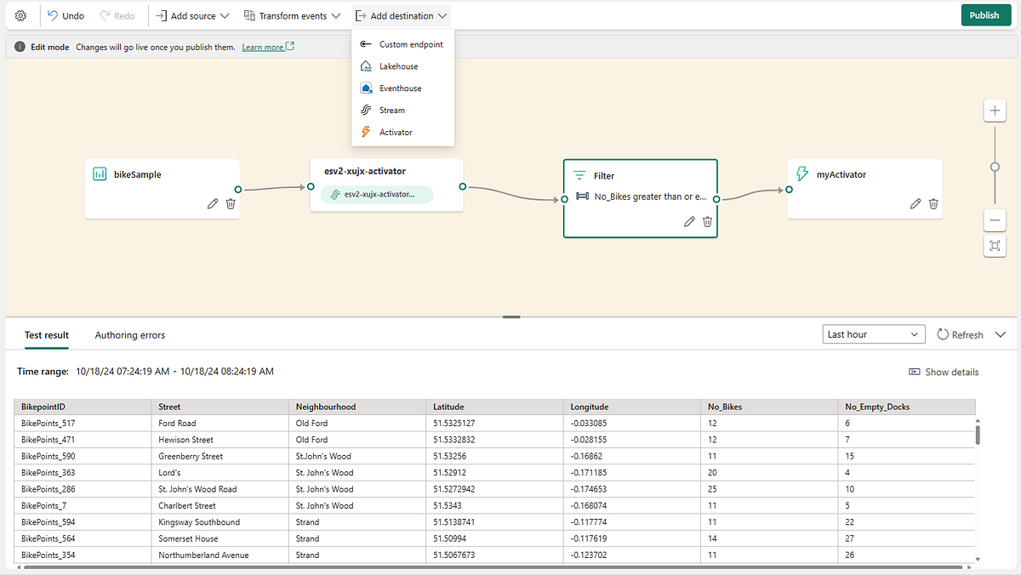
Task: Select Eventhouse from destination menu
Action: (x=400, y=88)
